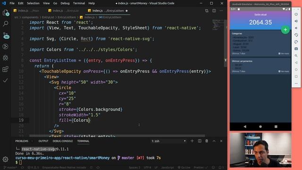The height and width of the screenshot is (170, 302).
Task: Activate emulator zoom magnifier
Action: point(296,56)
